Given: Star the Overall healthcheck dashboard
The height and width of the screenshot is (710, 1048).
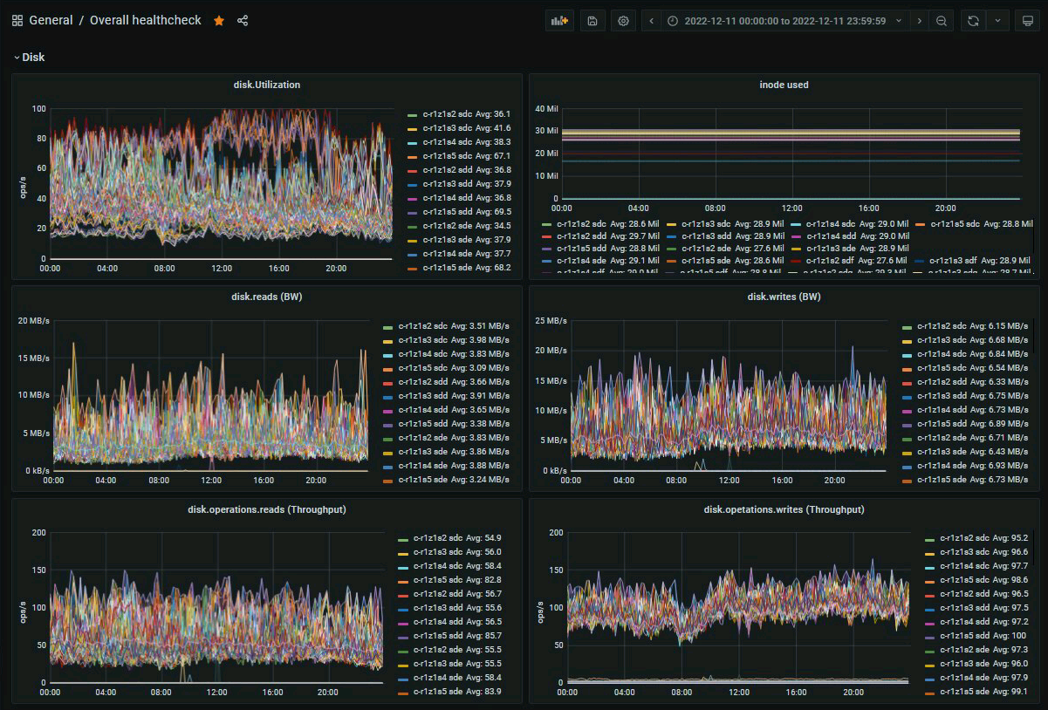Looking at the screenshot, I should point(219,21).
